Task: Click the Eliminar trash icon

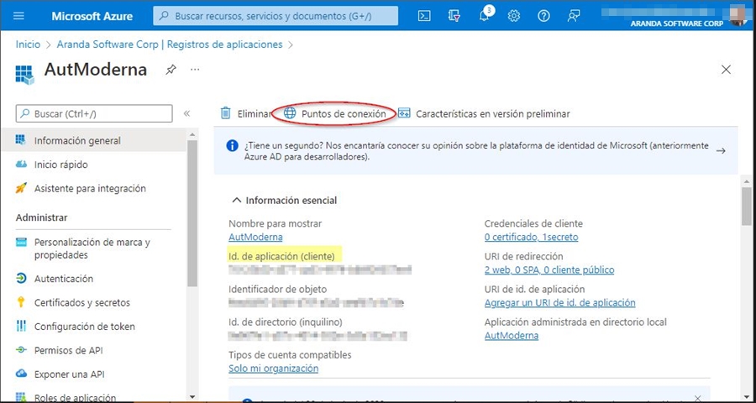Action: tap(226, 113)
